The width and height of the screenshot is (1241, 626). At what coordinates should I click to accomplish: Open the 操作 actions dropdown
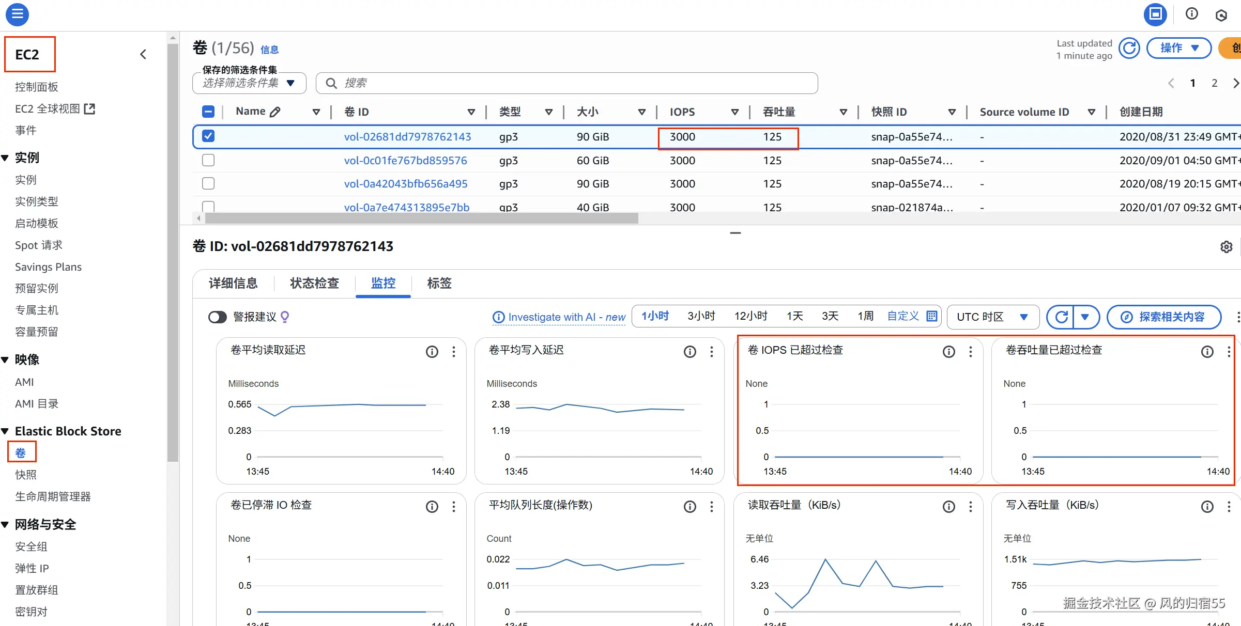[x=1178, y=48]
